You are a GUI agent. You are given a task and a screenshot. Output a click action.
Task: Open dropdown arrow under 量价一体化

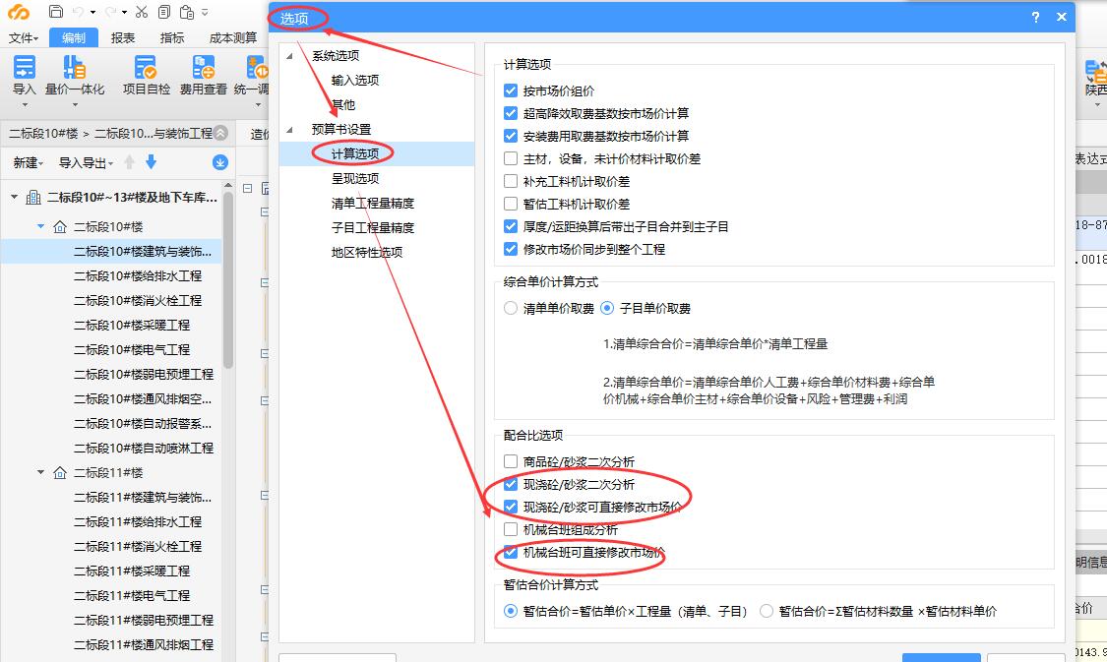[74, 104]
